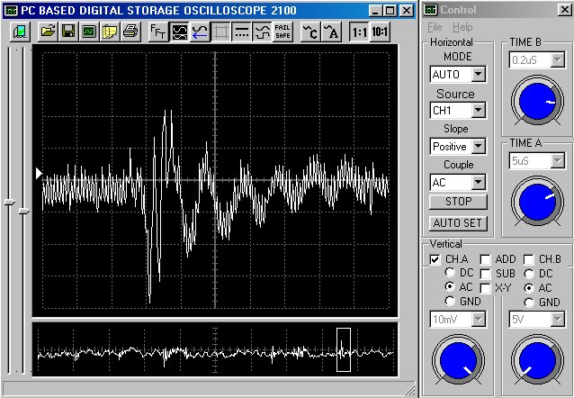The image size is (574, 398).
Task: Click the save floppy disk icon
Action: (x=68, y=32)
